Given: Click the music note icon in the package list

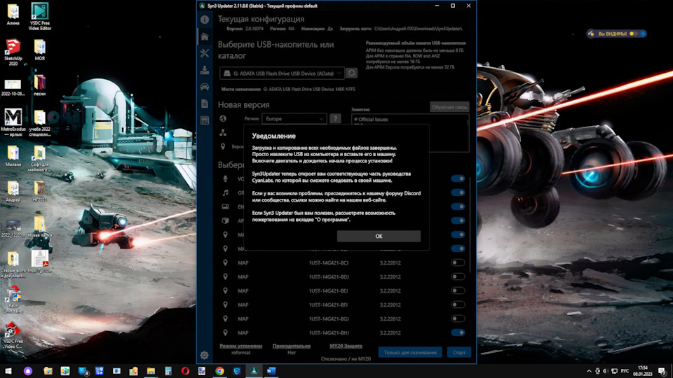Looking at the screenshot, I should (x=225, y=193).
